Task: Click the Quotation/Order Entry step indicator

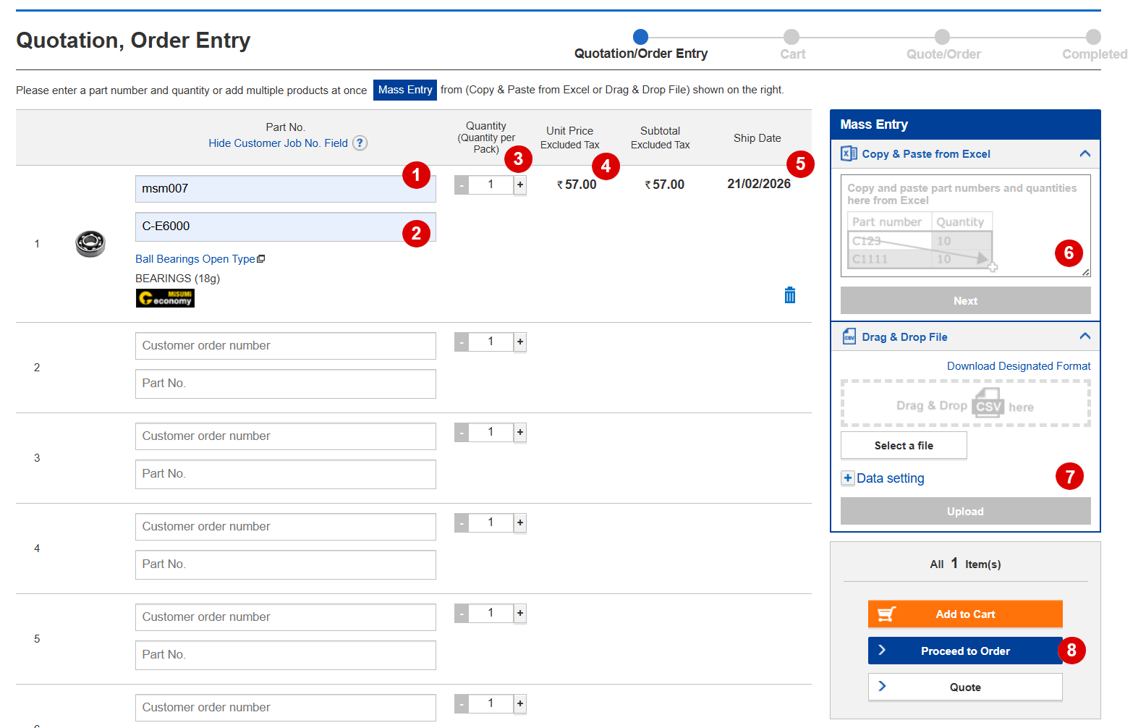Action: (640, 37)
